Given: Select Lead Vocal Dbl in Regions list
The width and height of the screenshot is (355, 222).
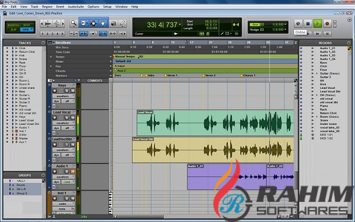Looking at the screenshot, I should (x=330, y=92).
